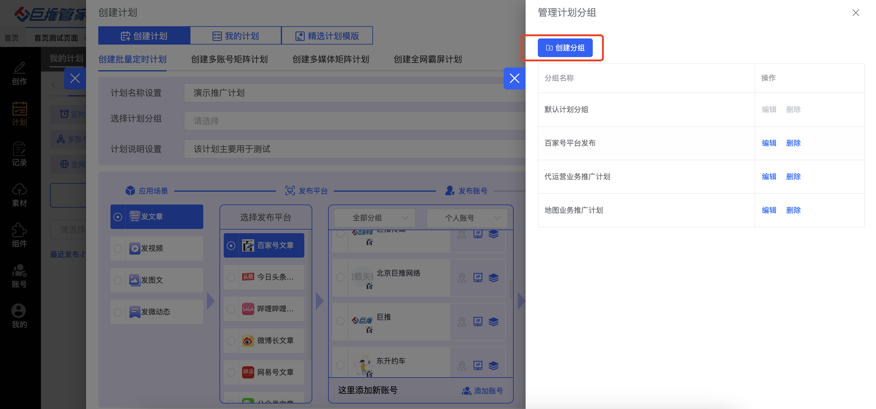Edit the 代运营业务推广计划 group
Viewport: 876px width, 409px height.
tap(769, 176)
